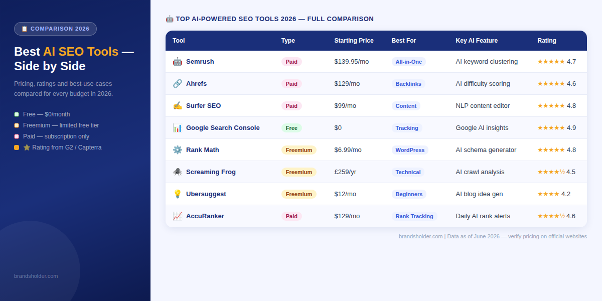This screenshot has height=301, width=602.
Task: Click the yellow Freemium legend swatch
Action: tap(17, 125)
